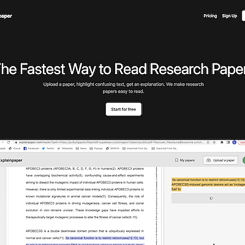This screenshot has width=245, height=245.
Task: Open the Wikipedia bookmark
Action: (x=65, y=148)
